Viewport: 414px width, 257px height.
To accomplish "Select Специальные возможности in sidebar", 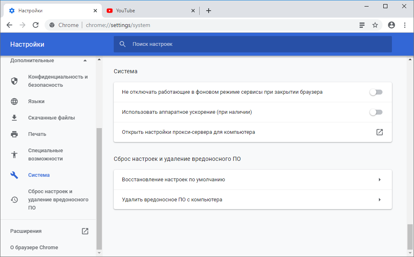I will tap(45, 155).
